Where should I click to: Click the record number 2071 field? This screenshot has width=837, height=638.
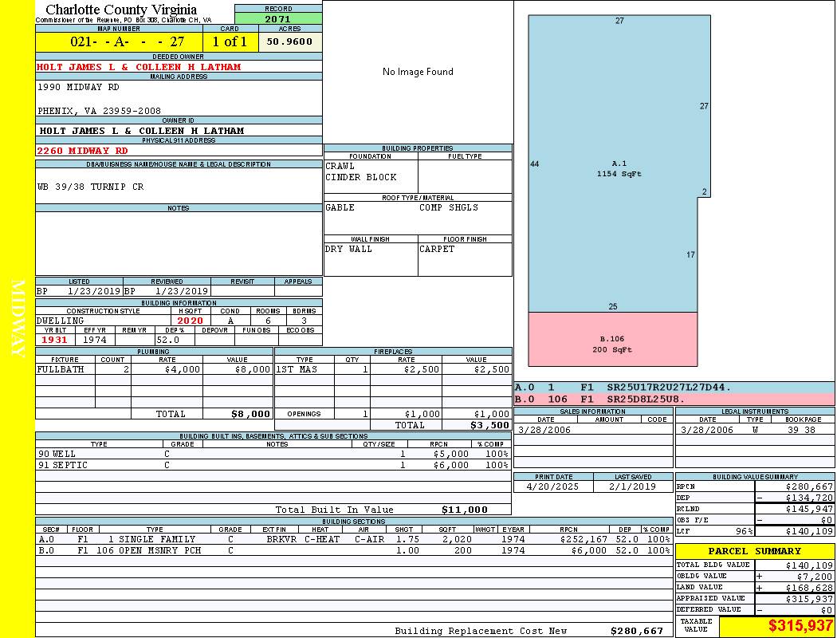tap(278, 18)
